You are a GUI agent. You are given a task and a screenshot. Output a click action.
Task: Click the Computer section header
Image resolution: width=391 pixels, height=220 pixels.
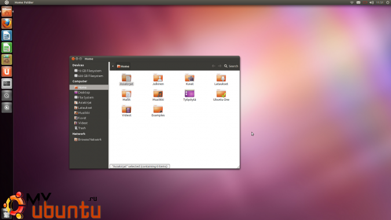pos(80,81)
